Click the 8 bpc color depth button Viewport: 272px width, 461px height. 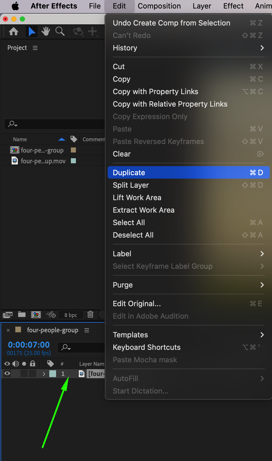pyautogui.click(x=71, y=315)
